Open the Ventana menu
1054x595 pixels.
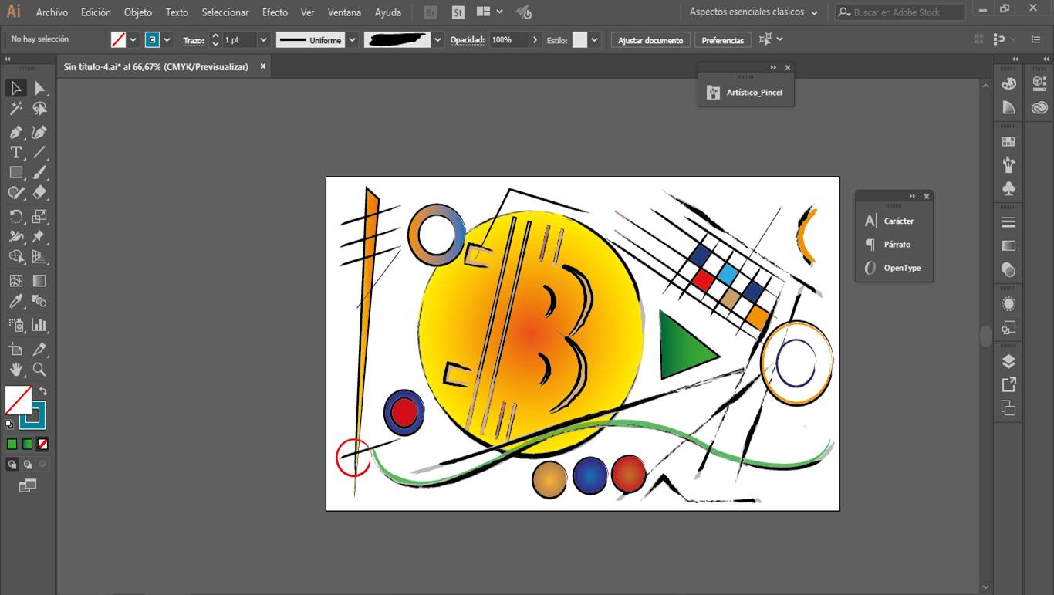345,12
